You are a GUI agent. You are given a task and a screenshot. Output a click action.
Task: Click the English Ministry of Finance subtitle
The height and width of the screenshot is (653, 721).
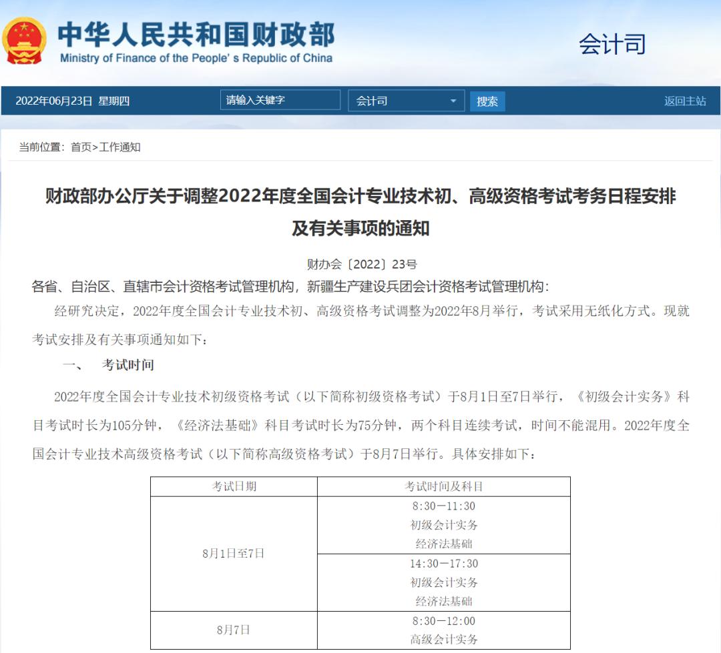click(196, 58)
